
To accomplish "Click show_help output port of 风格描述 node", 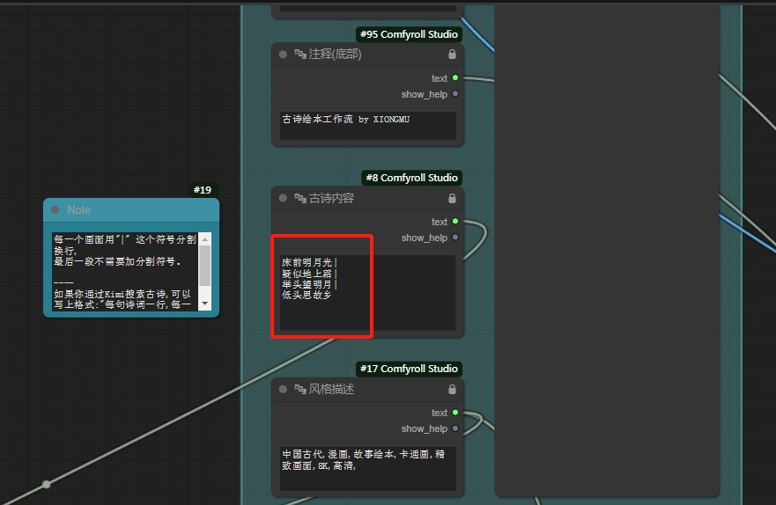I will pyautogui.click(x=455, y=428).
